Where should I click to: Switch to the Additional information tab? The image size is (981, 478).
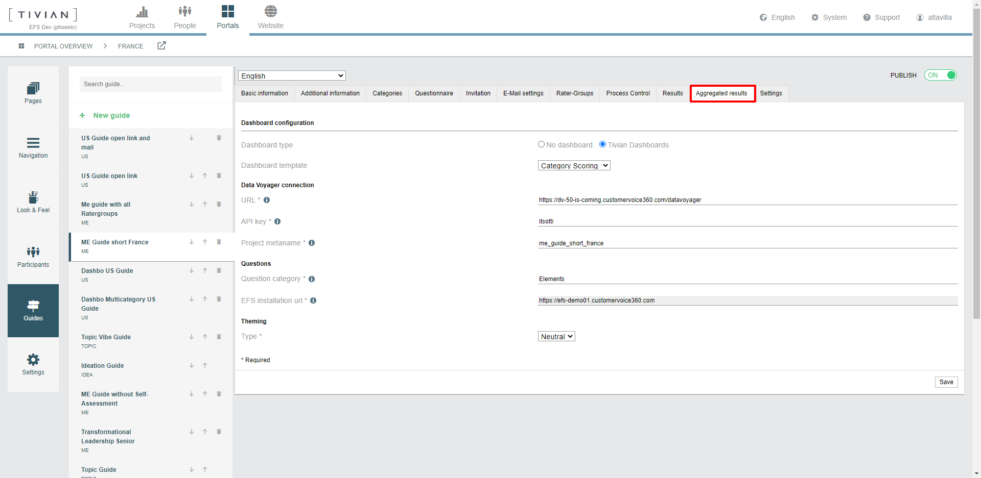(x=330, y=93)
